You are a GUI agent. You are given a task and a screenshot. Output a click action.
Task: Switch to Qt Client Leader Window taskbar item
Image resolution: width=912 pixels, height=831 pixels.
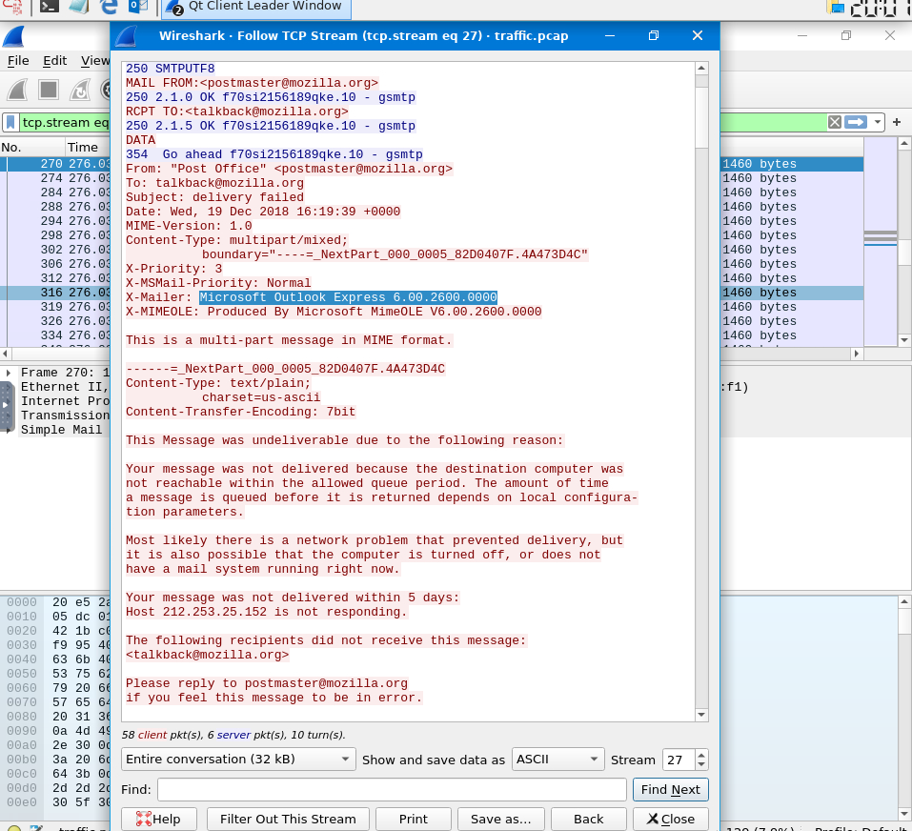[x=254, y=7]
